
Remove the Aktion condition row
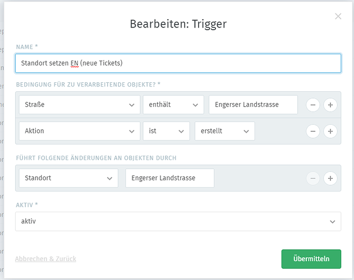click(x=313, y=131)
